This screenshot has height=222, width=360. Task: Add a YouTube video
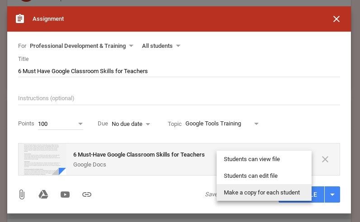[65, 194]
